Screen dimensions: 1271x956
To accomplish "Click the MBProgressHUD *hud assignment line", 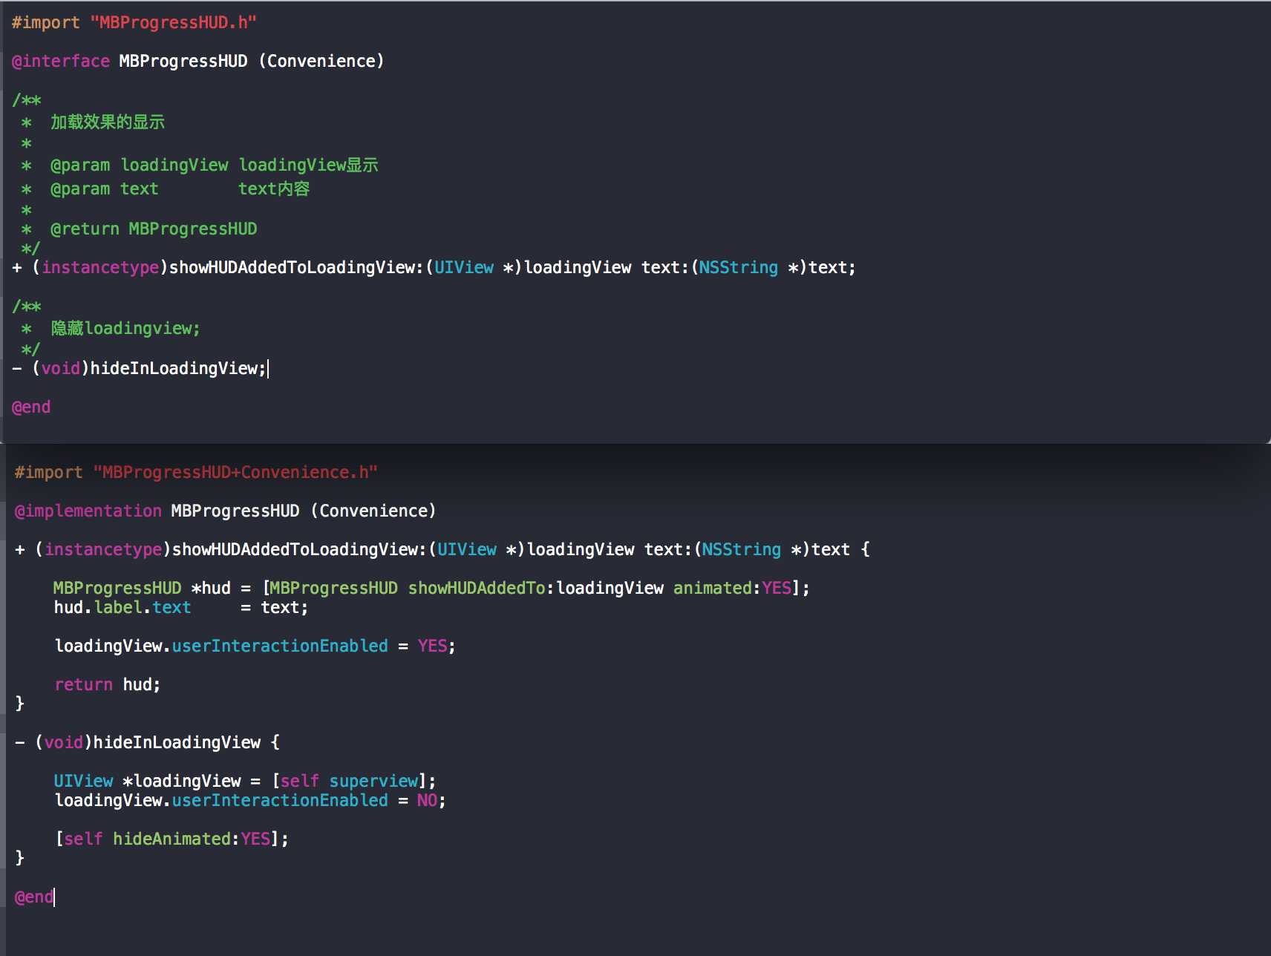I will [431, 588].
